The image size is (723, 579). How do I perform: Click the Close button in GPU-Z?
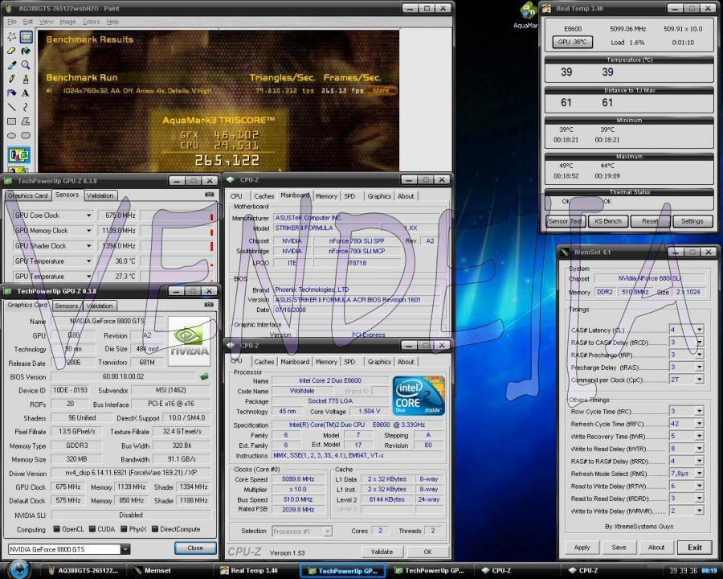point(195,548)
